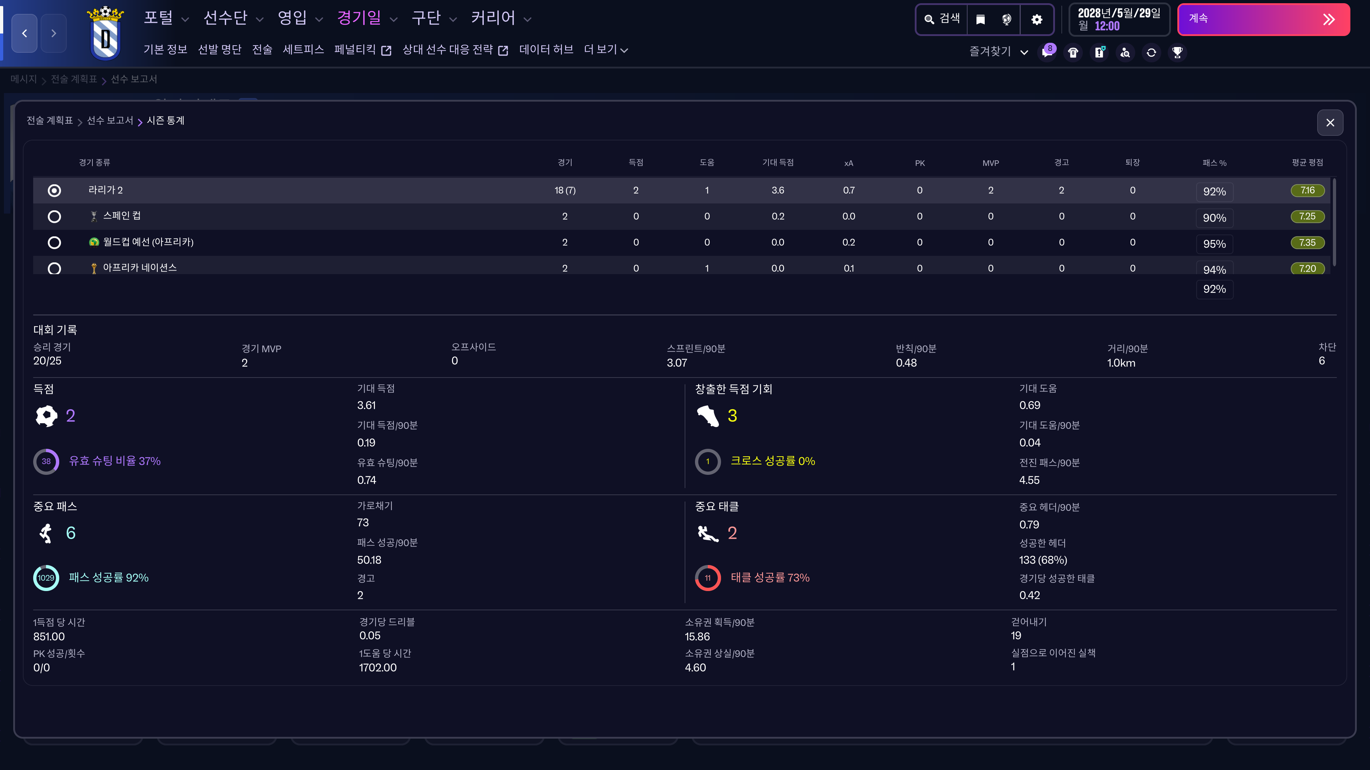Select the 월드컵 예선 (아프리카) radio button
Screen dimensions: 1370x770
(54, 243)
